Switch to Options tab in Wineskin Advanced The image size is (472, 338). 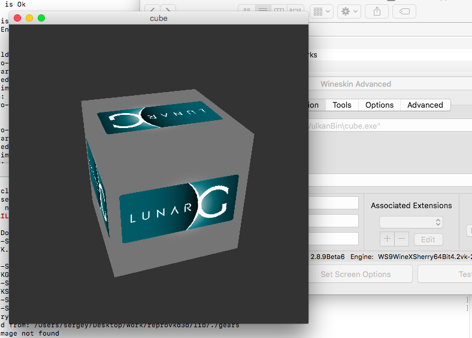point(379,105)
